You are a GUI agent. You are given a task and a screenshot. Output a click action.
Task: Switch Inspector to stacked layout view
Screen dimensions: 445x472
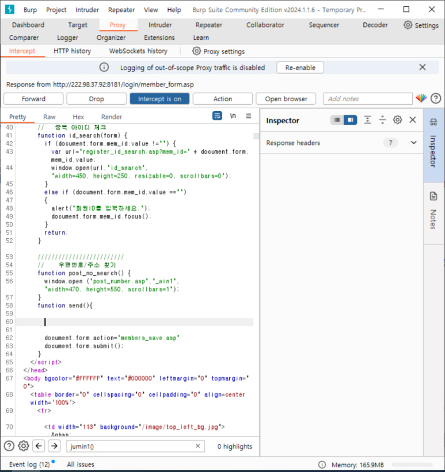coord(337,120)
